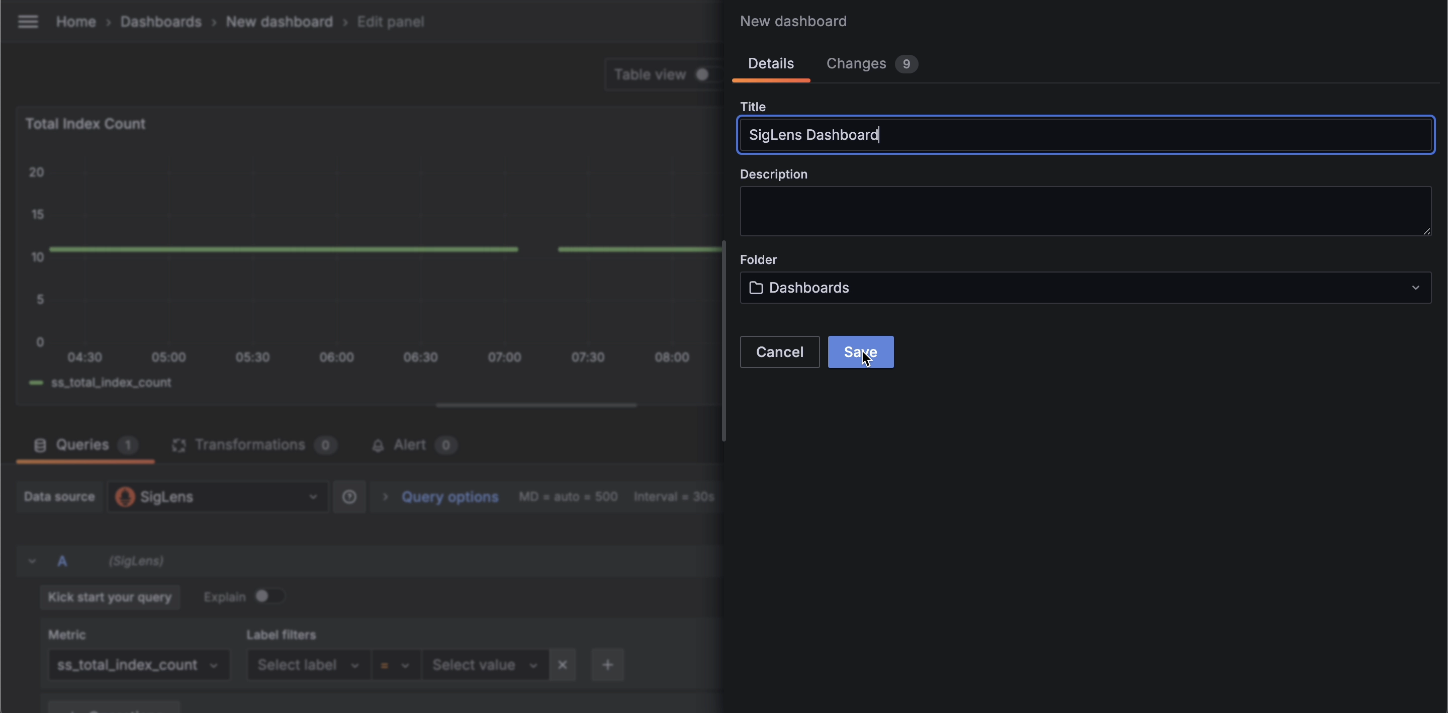Open the ss_total_index_count metric dropdown

(x=139, y=665)
